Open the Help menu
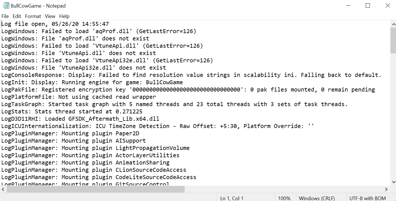Viewport: 396px width, 201px height. point(64,16)
